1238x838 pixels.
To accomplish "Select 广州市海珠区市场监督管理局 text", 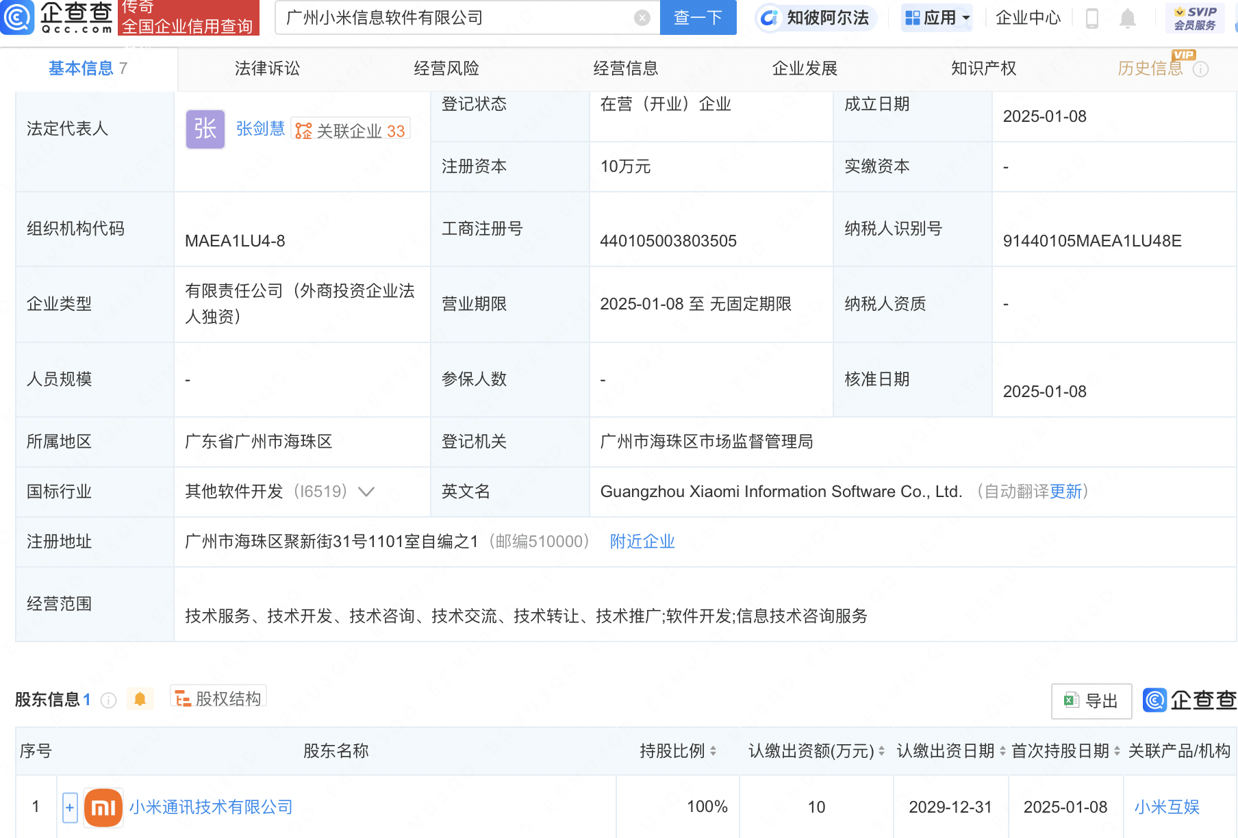I will (707, 442).
